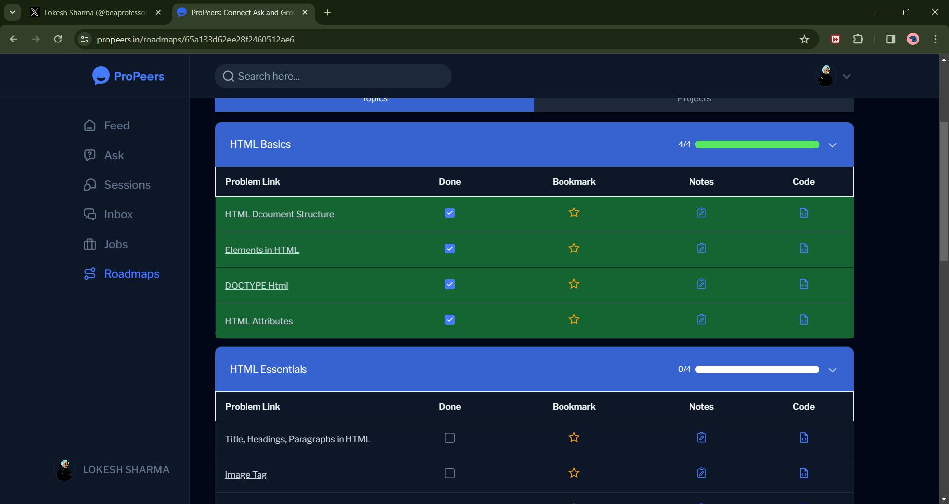Open the profile dropdown arrow at top right
The height and width of the screenshot is (504, 949).
click(x=846, y=76)
